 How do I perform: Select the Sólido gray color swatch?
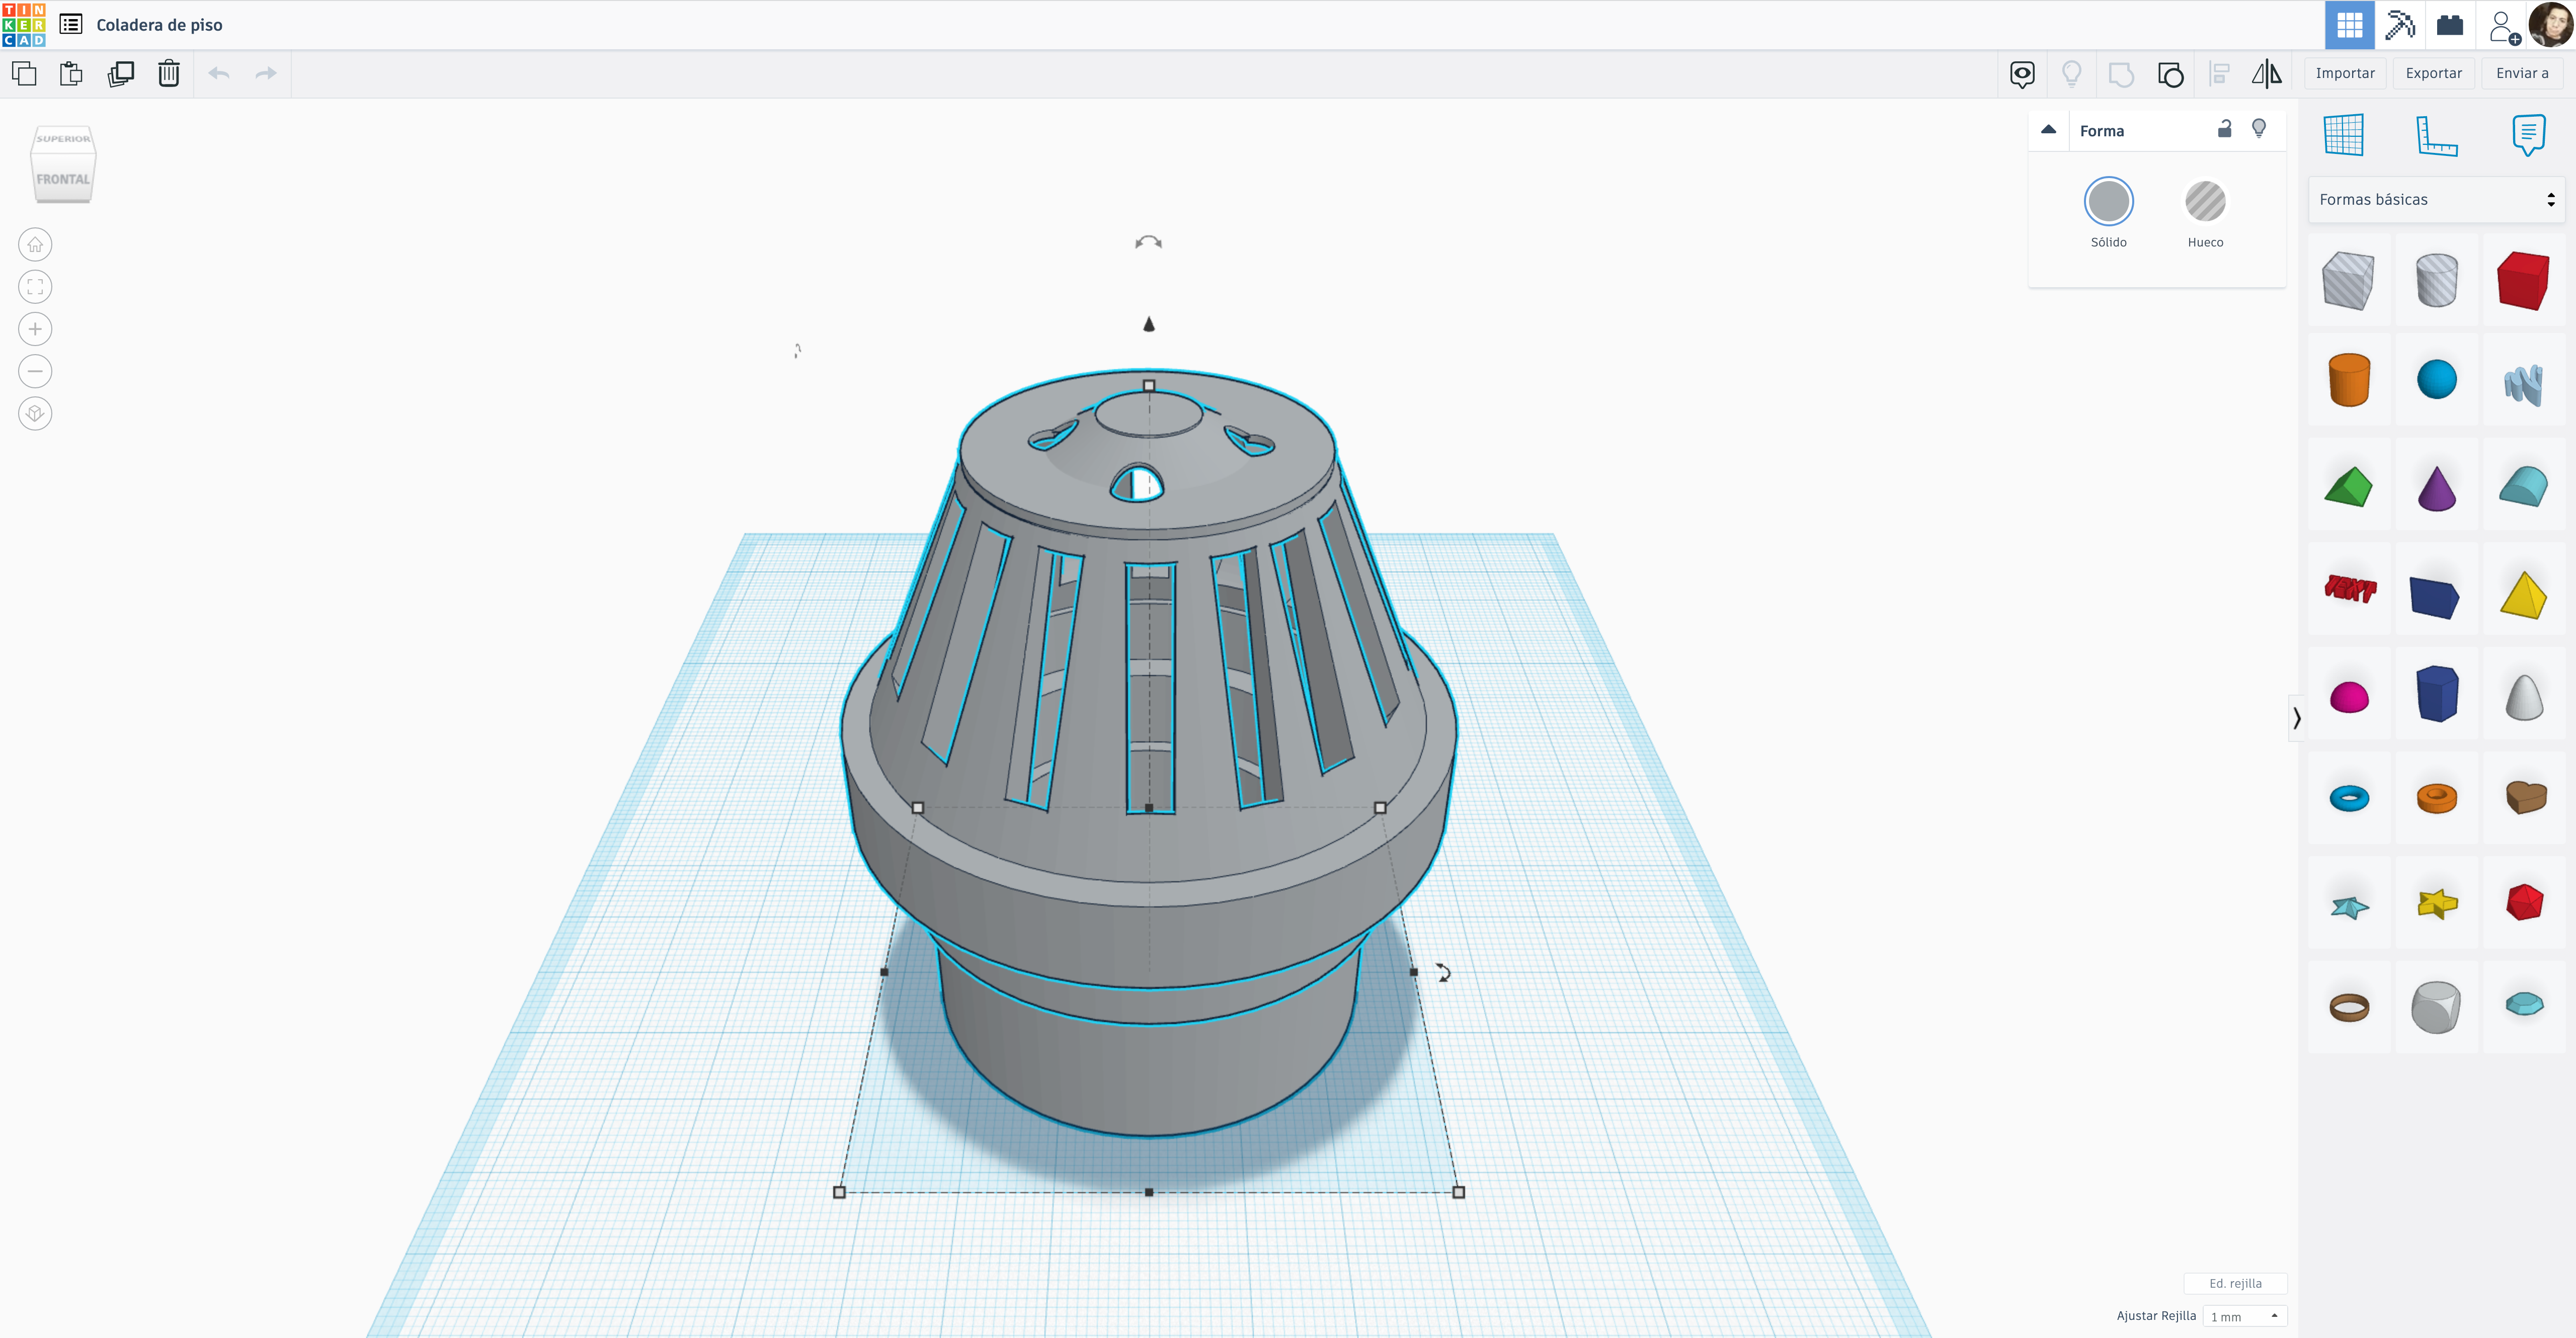point(2108,202)
